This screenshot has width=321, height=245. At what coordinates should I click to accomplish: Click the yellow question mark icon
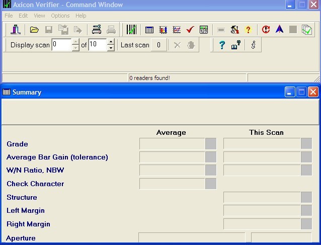248,30
